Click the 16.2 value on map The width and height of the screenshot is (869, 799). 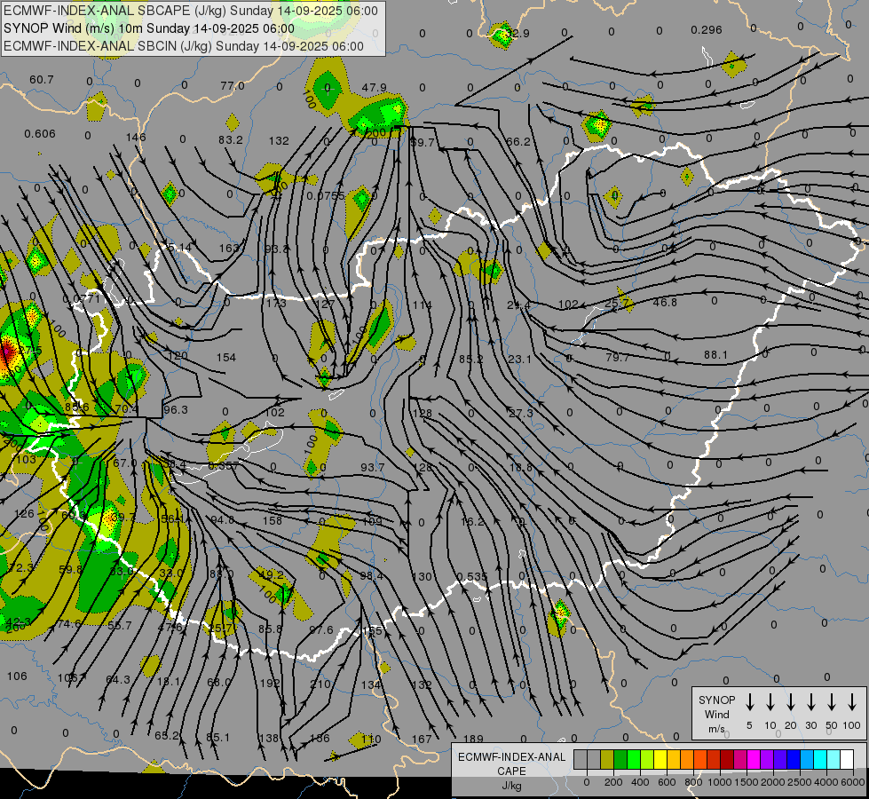click(x=472, y=521)
